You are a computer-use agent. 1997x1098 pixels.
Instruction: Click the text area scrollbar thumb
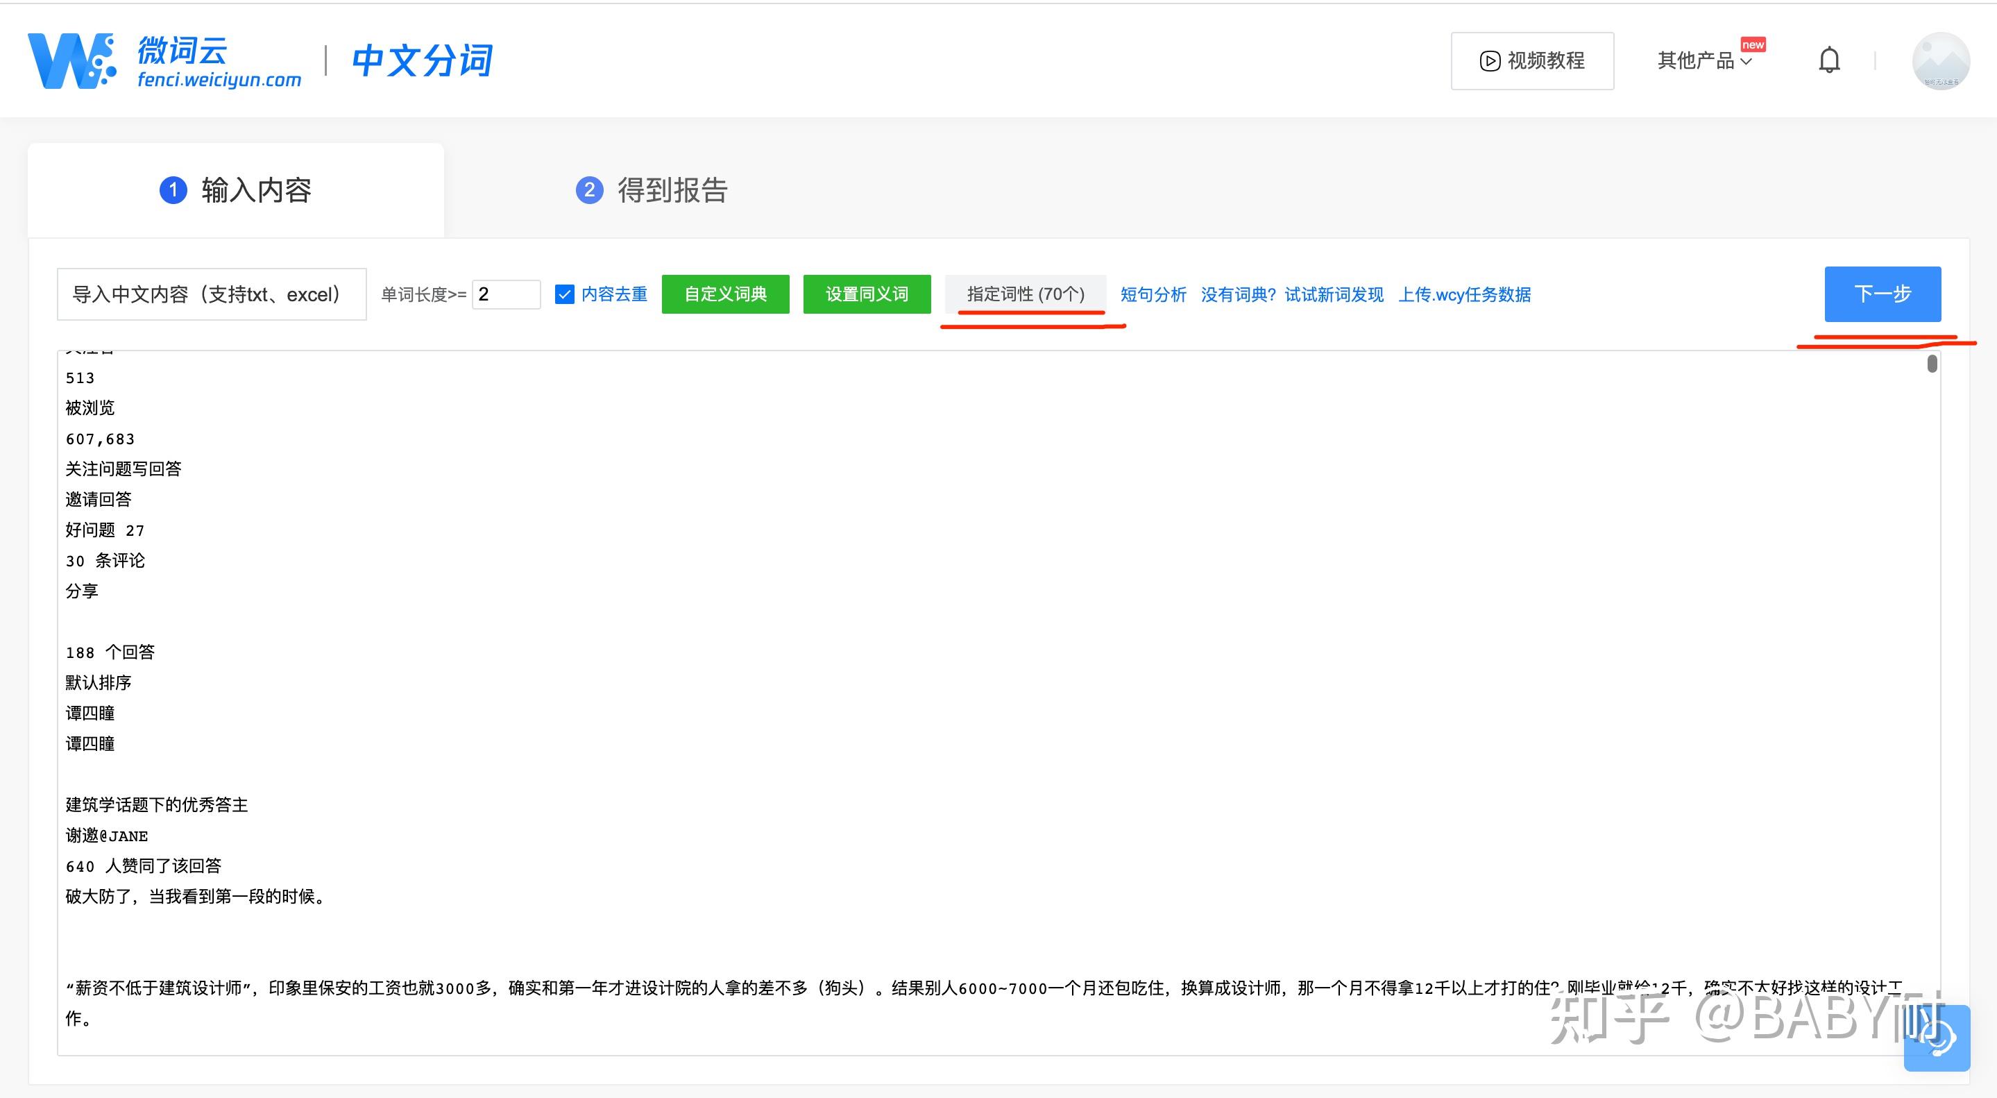(1931, 364)
